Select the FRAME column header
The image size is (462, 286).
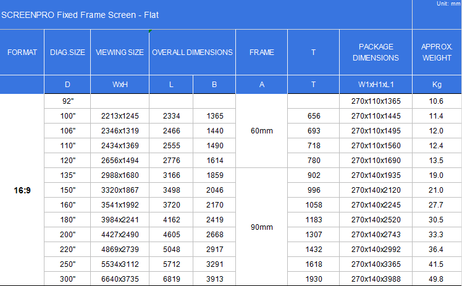(261, 53)
